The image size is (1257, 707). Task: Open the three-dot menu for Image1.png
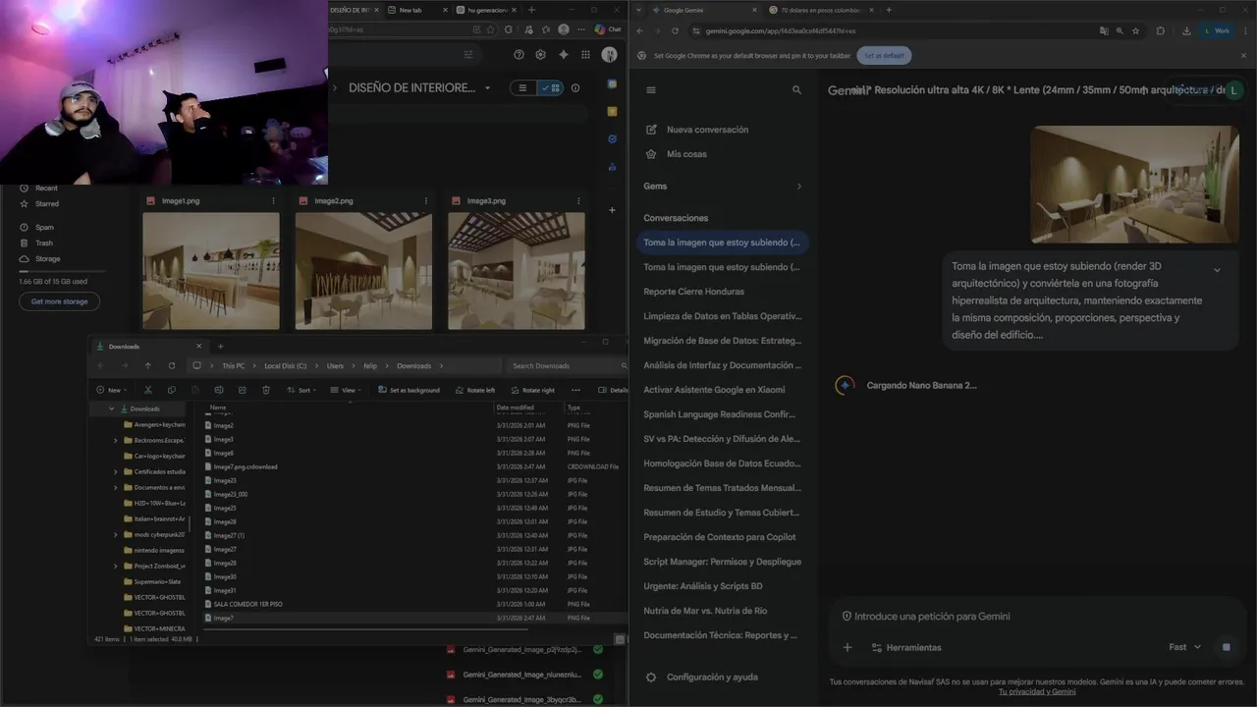(x=273, y=201)
